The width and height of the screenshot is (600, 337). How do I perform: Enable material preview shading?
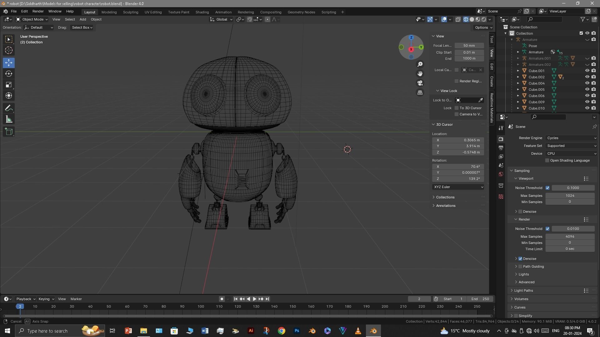click(x=478, y=19)
